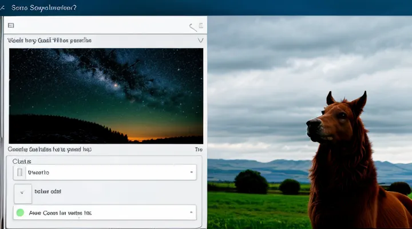The image size is (412, 229).
Task: Collapse the section using the header chevron
Action: (x=200, y=41)
